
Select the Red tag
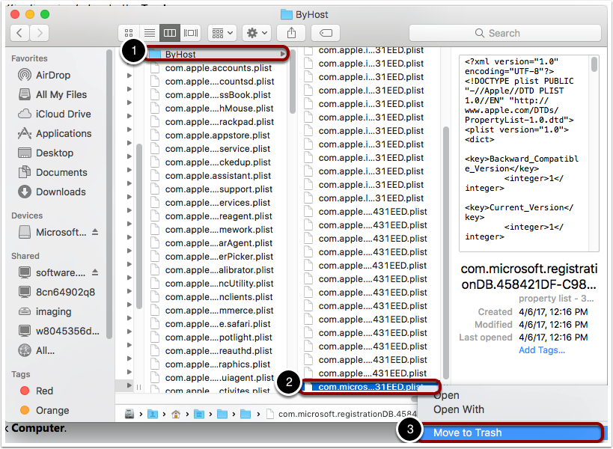44,391
